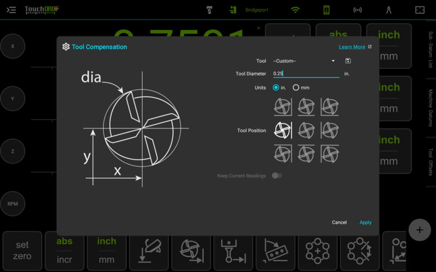Viewport: 436px width, 272px height.
Task: Tap the X axis round button
Action: [x=13, y=46]
